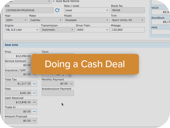This screenshot has height=128, width=170.
Task: Click the Doing a Cash Deal banner
Action: (85, 64)
